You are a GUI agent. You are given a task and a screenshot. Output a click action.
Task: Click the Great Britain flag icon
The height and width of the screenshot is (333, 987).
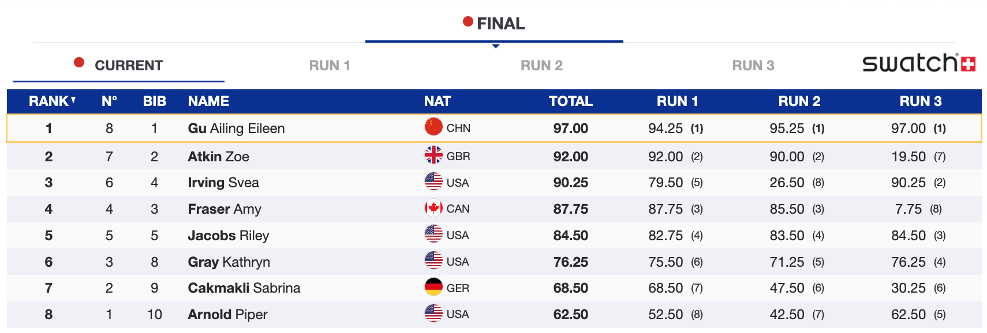point(433,155)
